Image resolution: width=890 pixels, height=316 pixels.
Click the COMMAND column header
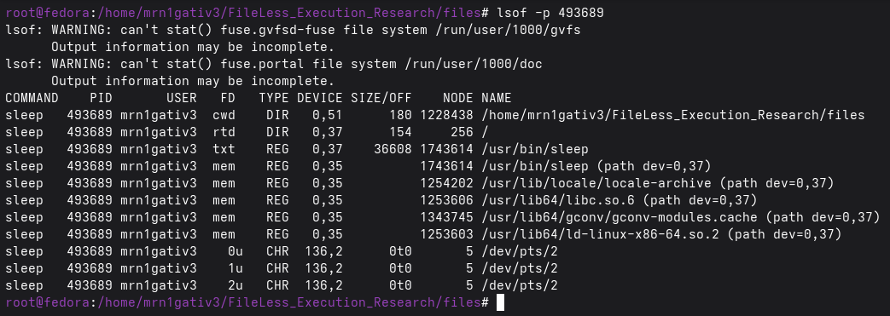point(32,98)
